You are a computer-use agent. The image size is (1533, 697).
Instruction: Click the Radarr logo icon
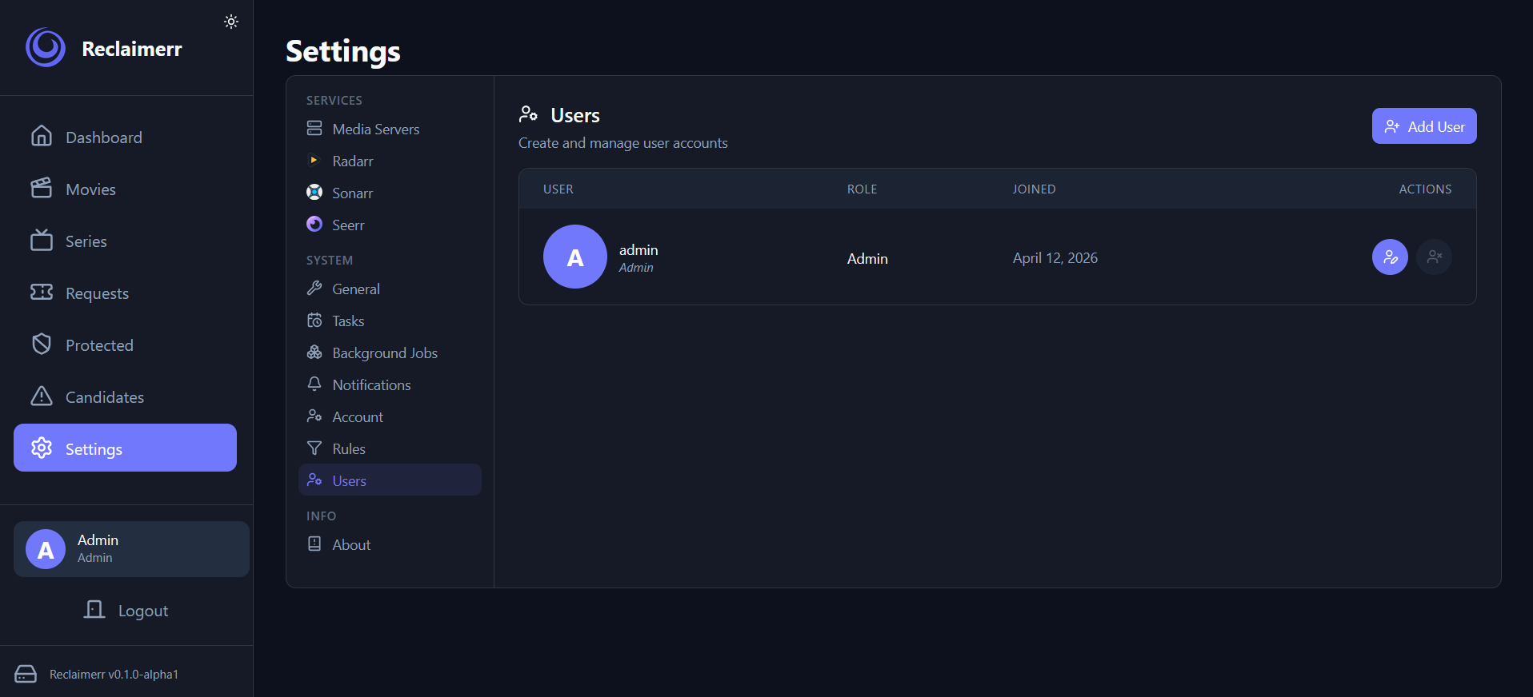(x=314, y=160)
